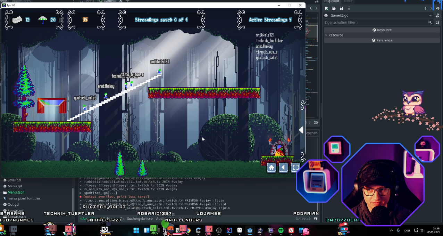Switch to the Node tab in the Inspector

coord(348,1)
